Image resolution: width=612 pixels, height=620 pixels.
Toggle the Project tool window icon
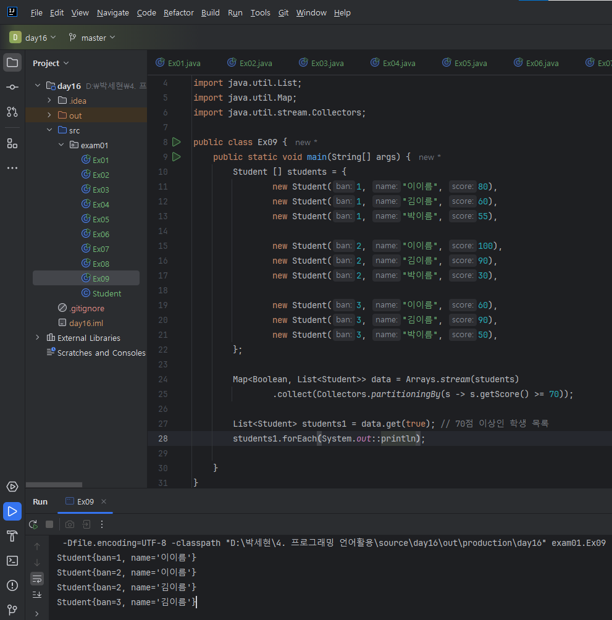[12, 62]
